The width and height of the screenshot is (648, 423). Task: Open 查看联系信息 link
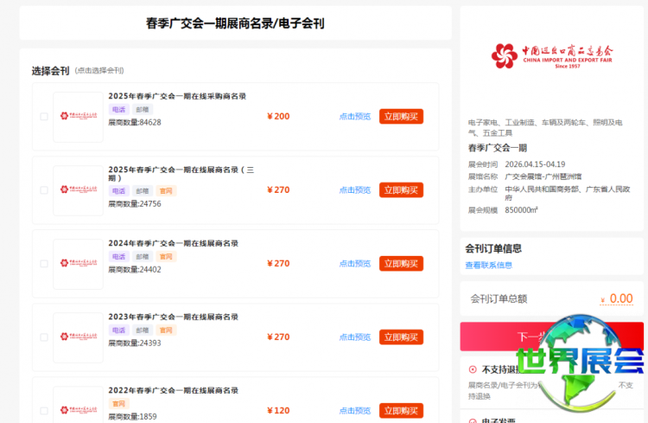point(488,266)
